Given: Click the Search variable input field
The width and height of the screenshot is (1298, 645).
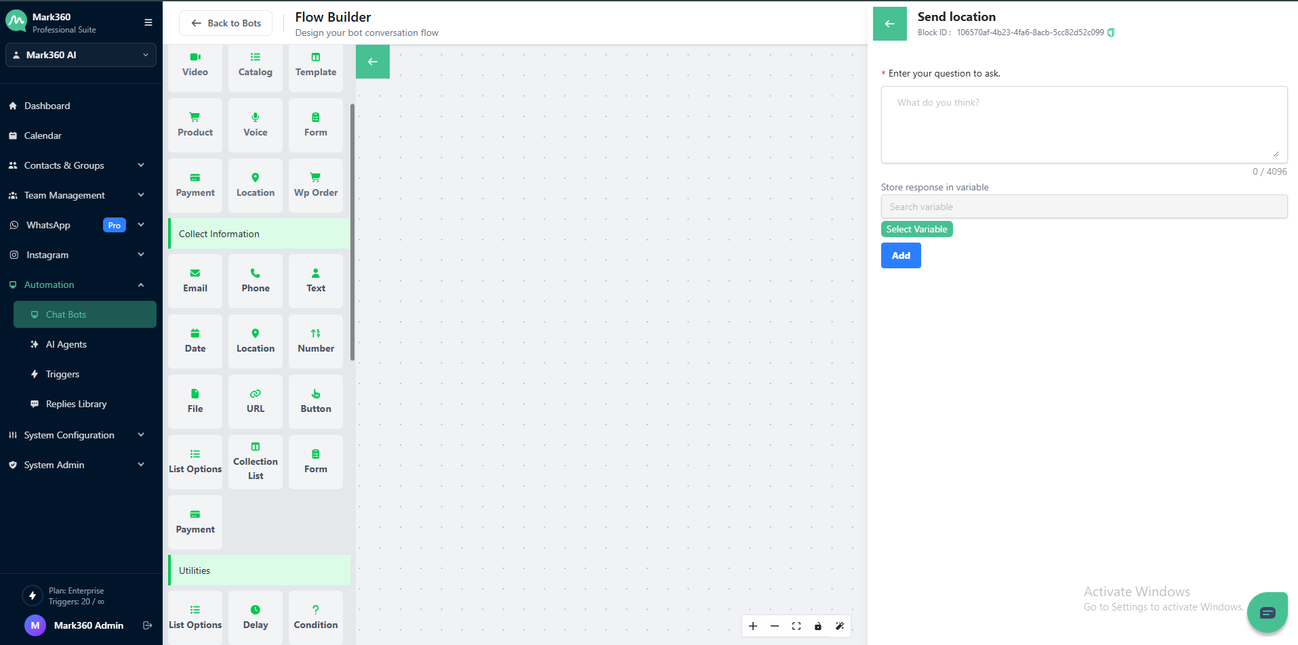Looking at the screenshot, I should 1083,207.
